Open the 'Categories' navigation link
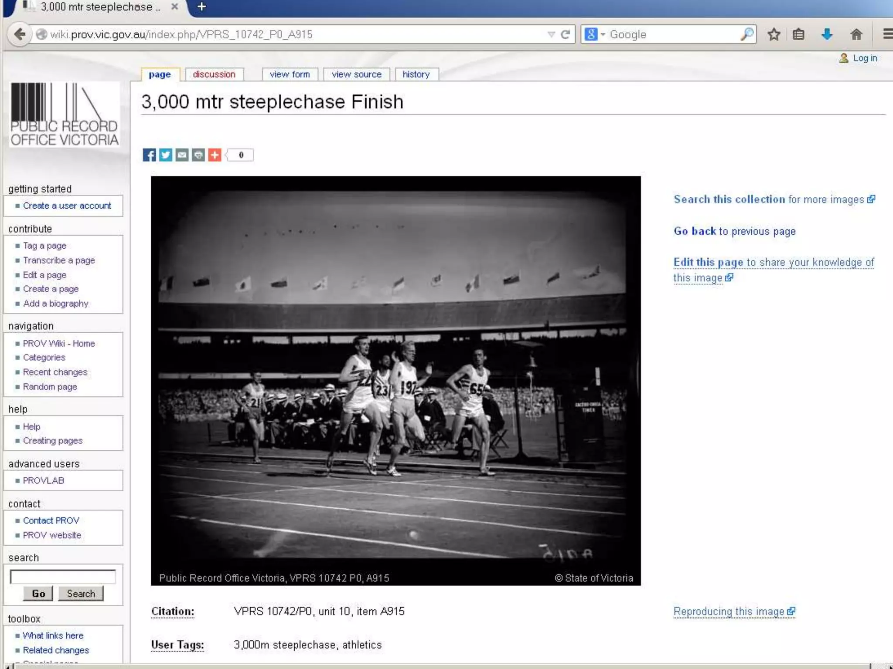 pyautogui.click(x=44, y=357)
